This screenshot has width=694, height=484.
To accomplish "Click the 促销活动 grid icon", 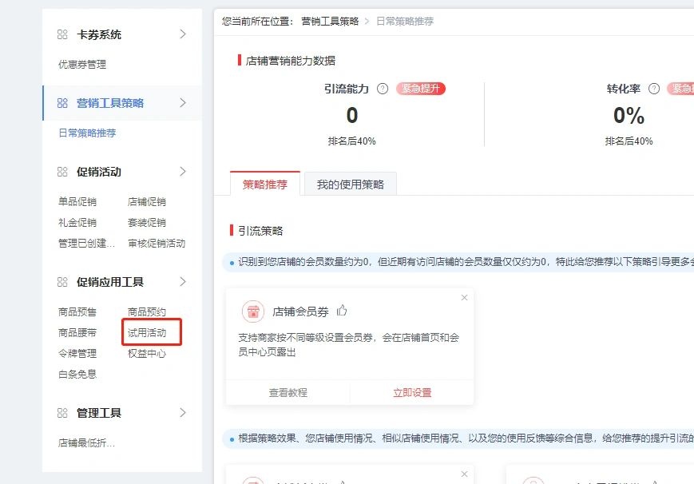I will coord(62,172).
